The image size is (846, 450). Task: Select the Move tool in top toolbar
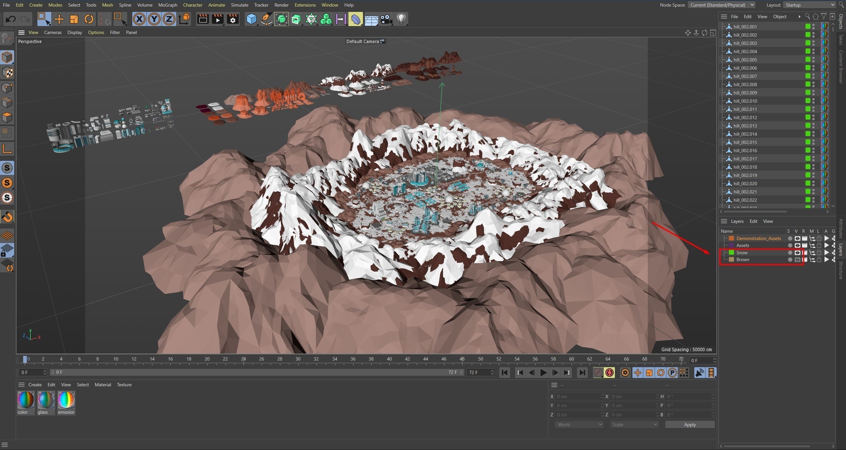(59, 19)
